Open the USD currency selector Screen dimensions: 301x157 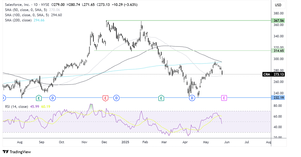[x=278, y=5]
